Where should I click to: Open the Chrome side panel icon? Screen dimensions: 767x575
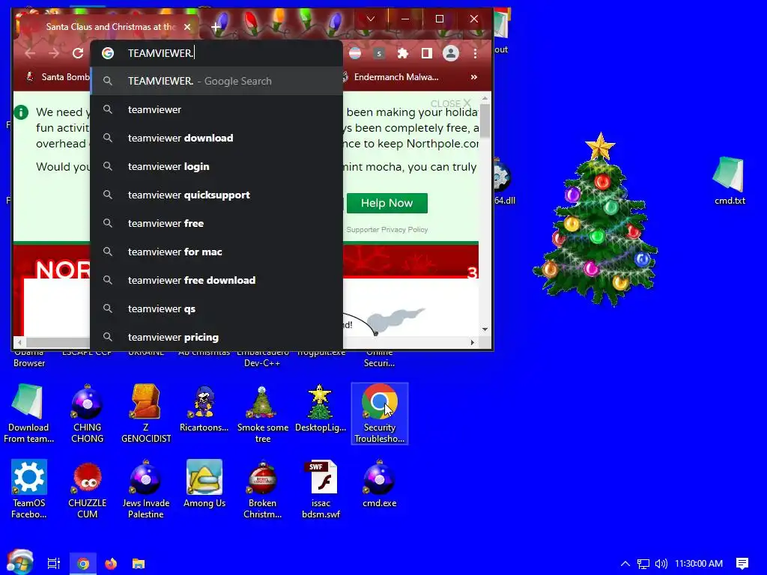[426, 53]
